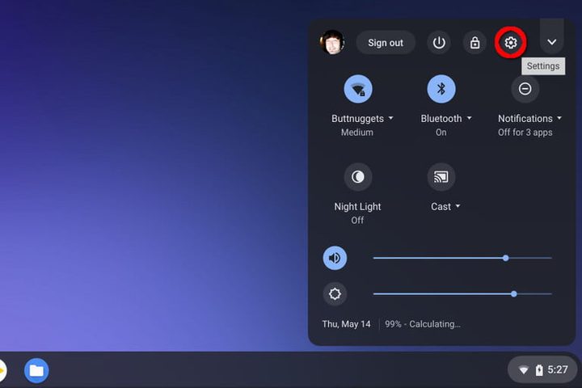Viewport: 582px width, 388px height.
Task: Toggle the Do Not Disturb notifications icon
Action: (525, 89)
